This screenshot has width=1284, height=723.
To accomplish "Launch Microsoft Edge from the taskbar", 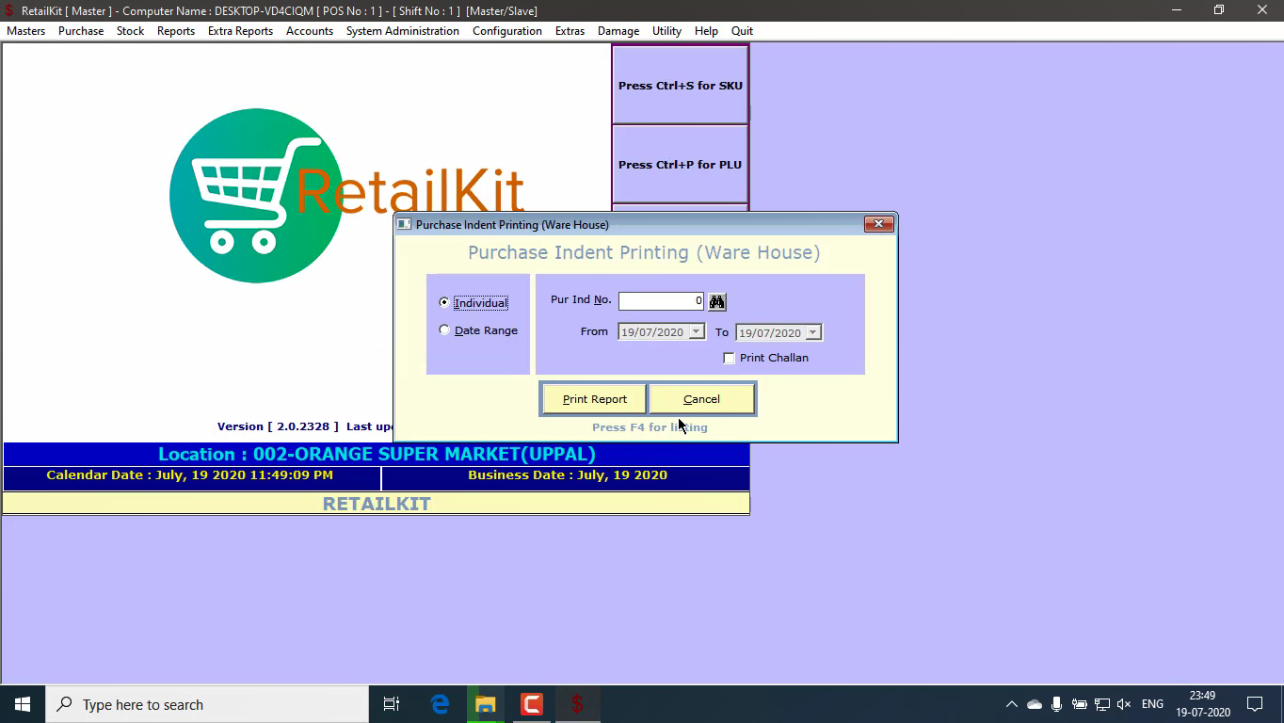I will click(x=440, y=704).
